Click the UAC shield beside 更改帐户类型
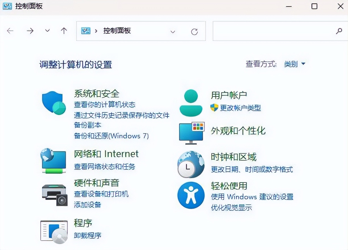Image resolution: width=348 pixels, height=250 pixels. pos(214,108)
